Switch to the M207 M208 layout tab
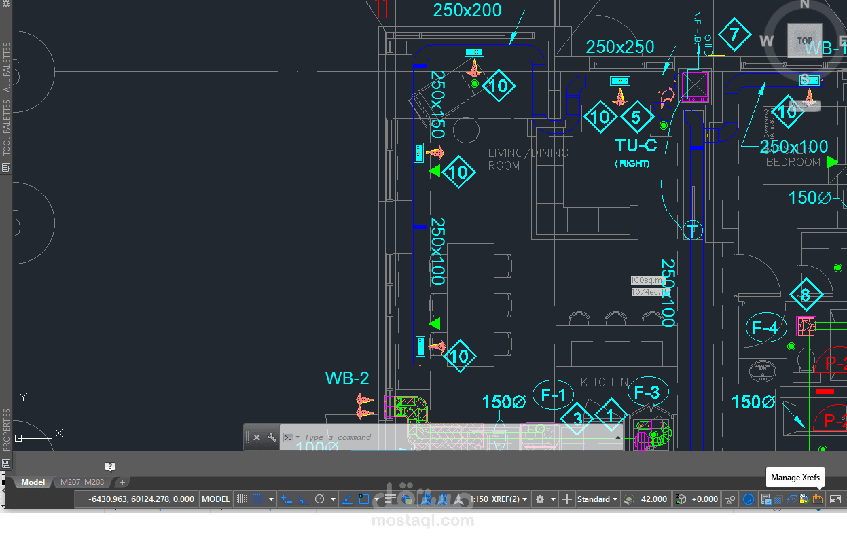 (x=82, y=482)
